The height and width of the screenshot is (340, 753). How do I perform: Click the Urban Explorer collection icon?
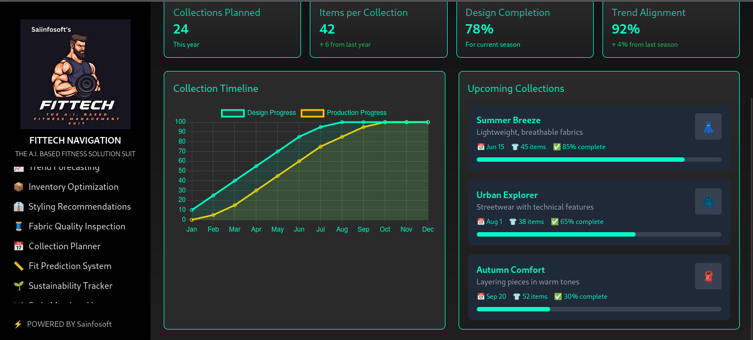coord(708,201)
